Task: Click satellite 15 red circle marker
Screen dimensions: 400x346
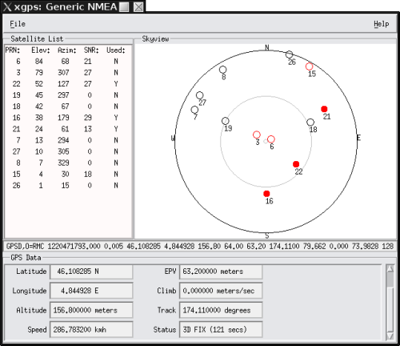Action: 309,66
